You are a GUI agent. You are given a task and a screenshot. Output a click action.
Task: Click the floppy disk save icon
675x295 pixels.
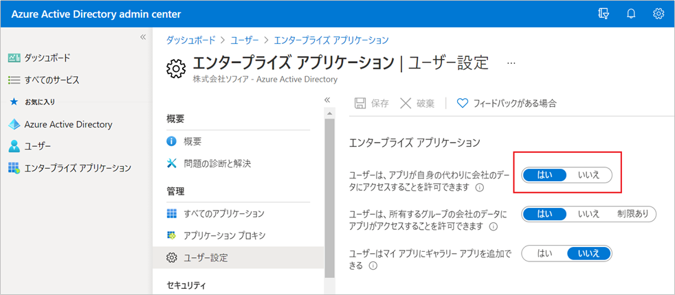click(x=359, y=103)
